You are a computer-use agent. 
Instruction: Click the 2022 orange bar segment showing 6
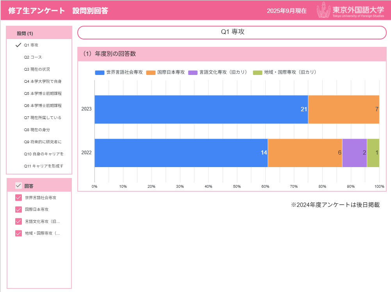(305, 153)
